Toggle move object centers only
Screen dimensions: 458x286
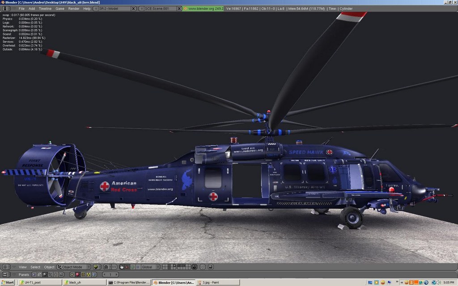114,267
